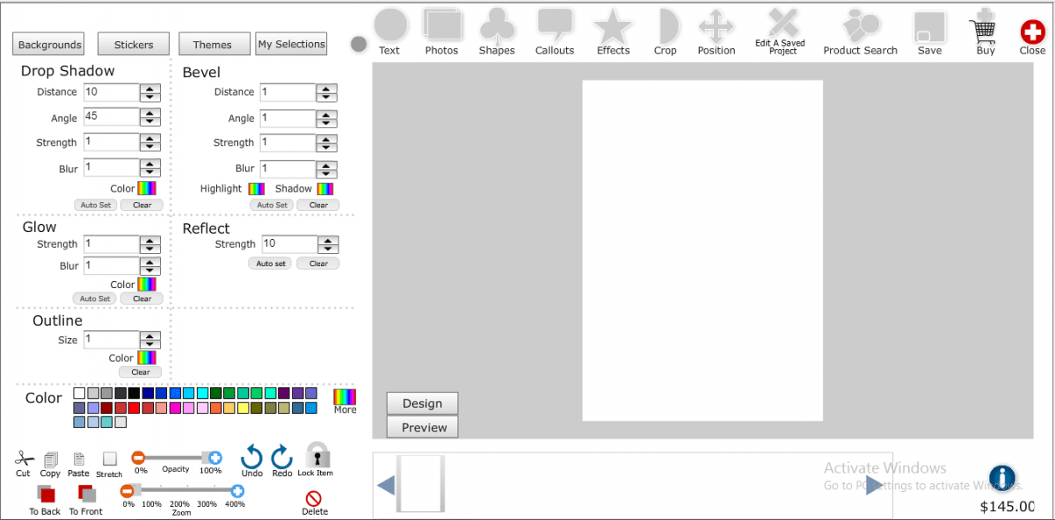1055x520 pixels.
Task: Open More colors palette
Action: (345, 397)
